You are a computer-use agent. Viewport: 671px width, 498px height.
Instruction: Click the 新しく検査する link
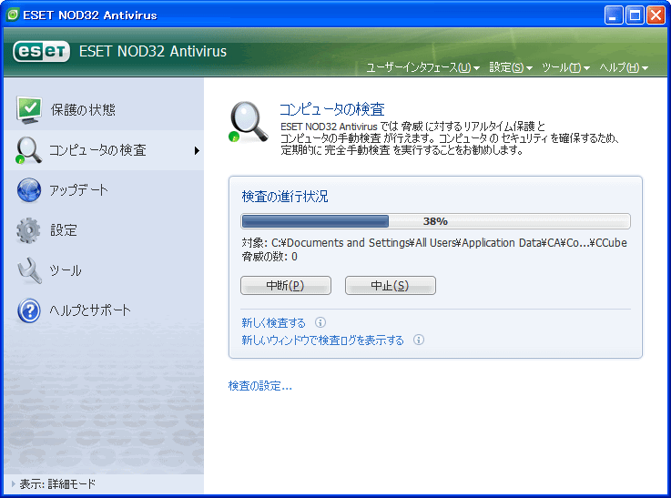tap(273, 322)
